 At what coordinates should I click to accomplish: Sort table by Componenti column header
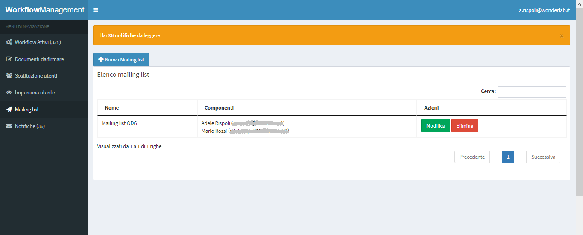(219, 108)
